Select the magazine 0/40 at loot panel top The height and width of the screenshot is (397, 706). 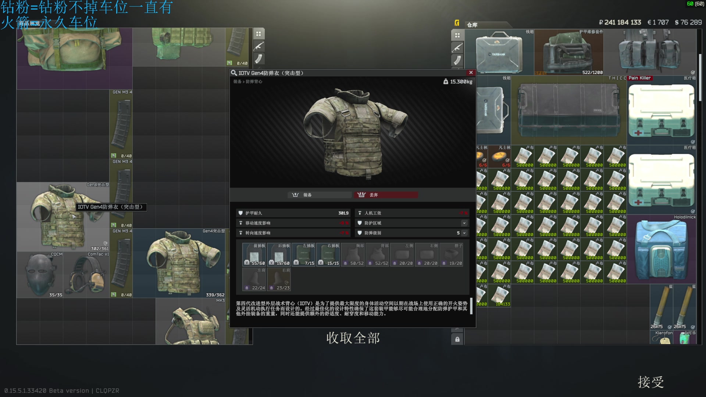(237, 47)
